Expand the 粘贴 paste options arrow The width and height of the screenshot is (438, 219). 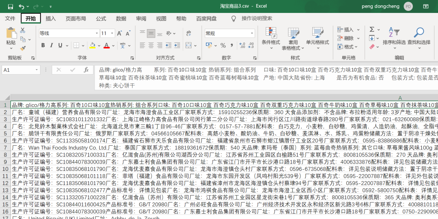pos(11,49)
